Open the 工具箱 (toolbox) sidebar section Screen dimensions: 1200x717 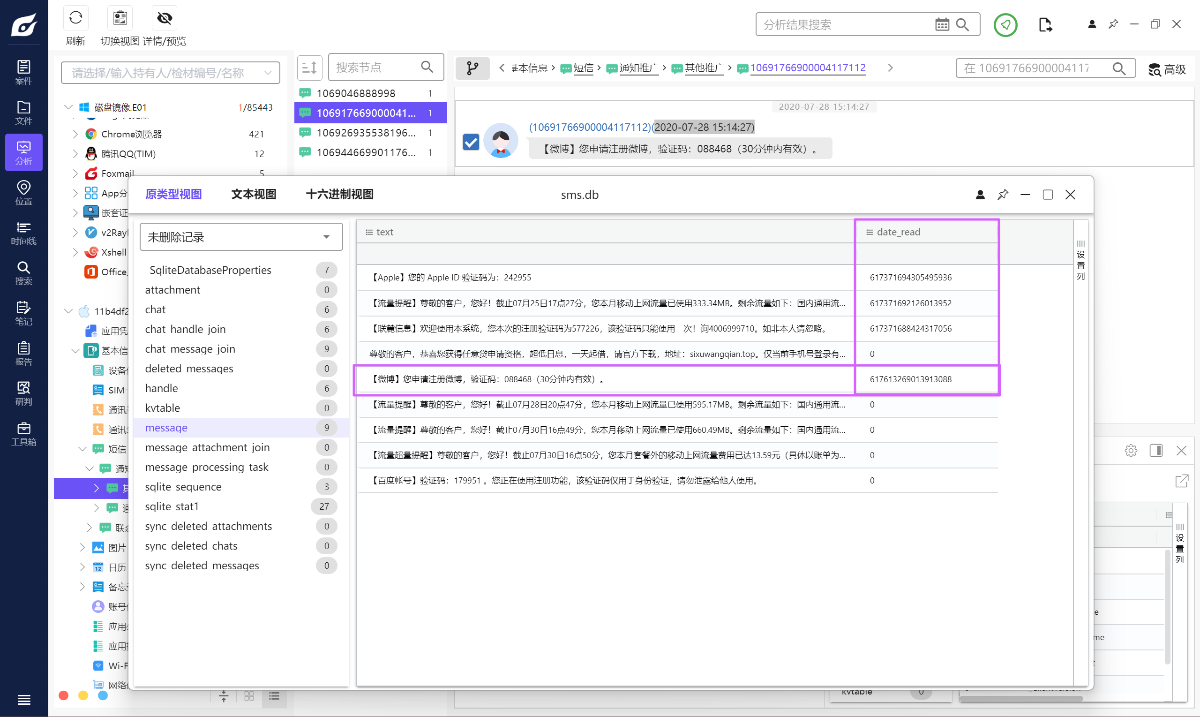pos(23,433)
